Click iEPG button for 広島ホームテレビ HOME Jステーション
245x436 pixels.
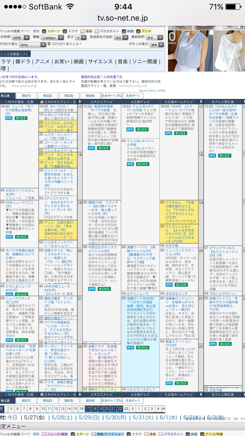click(169, 133)
